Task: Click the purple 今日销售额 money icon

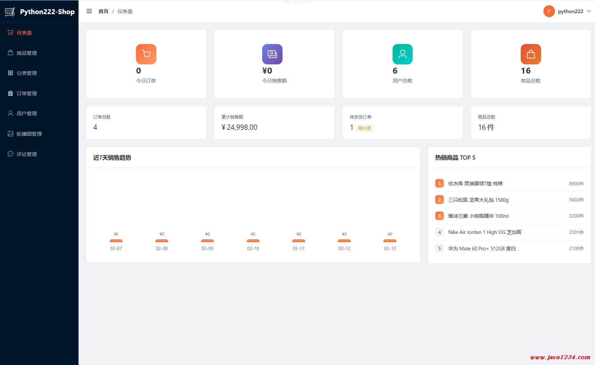Action: (272, 54)
